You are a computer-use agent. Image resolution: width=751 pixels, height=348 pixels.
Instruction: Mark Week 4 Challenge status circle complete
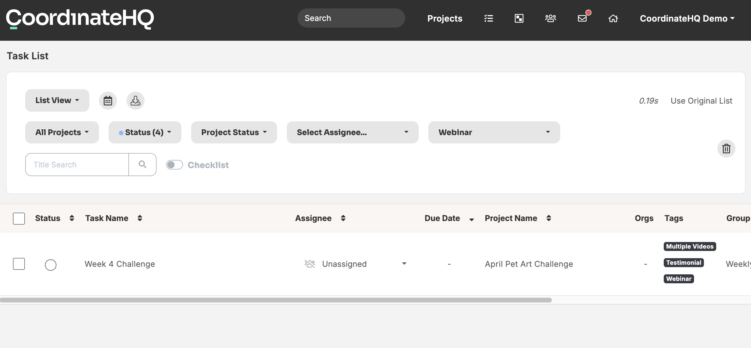pyautogui.click(x=51, y=265)
